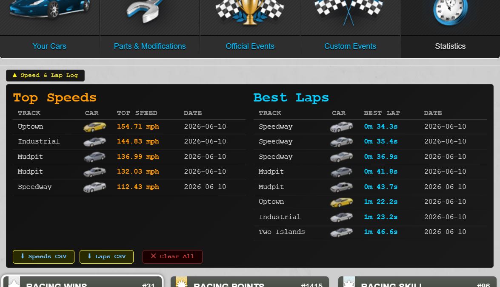Click Industrial in the Top Speeds table
The image size is (500, 287).
pos(39,142)
